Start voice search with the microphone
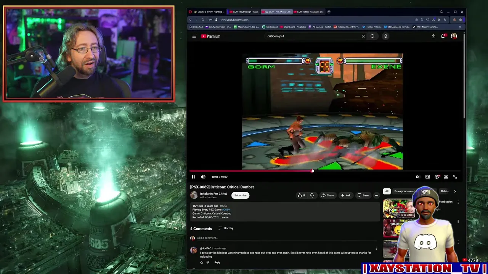 point(385,36)
